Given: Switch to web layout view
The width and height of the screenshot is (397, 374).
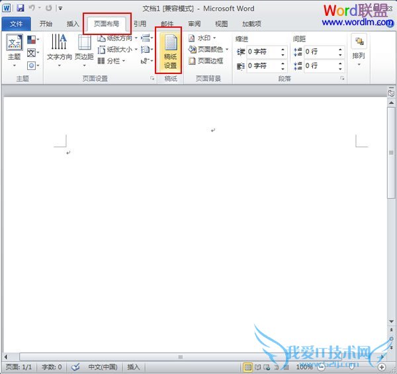Looking at the screenshot, I should click(267, 367).
